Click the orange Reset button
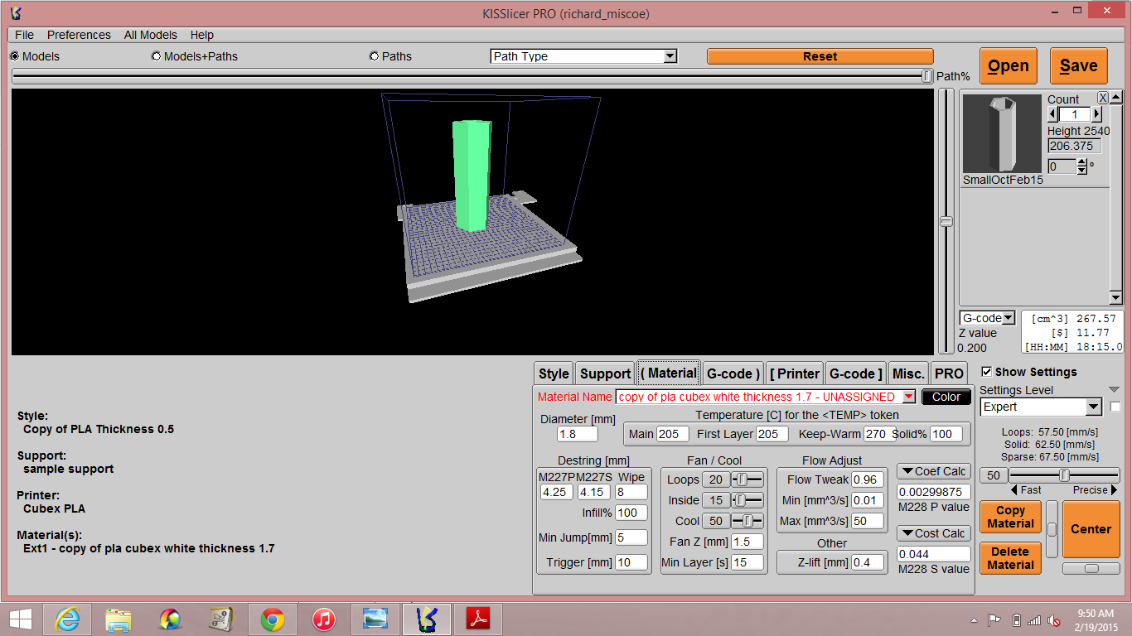 click(x=820, y=56)
